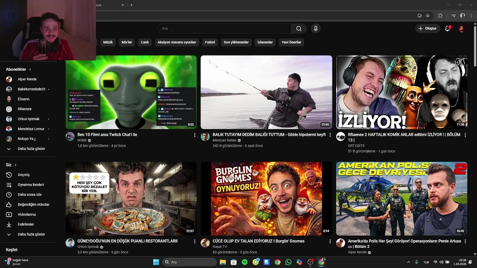Click the Oluştur create button
477x268 pixels.
[x=427, y=29]
